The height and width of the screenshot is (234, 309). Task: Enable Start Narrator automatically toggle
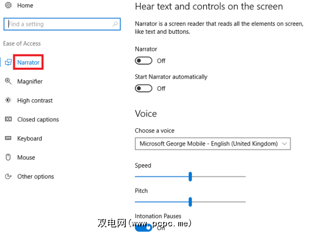(144, 88)
